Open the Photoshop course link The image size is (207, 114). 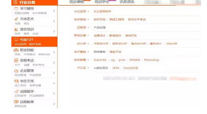click(x=152, y=60)
